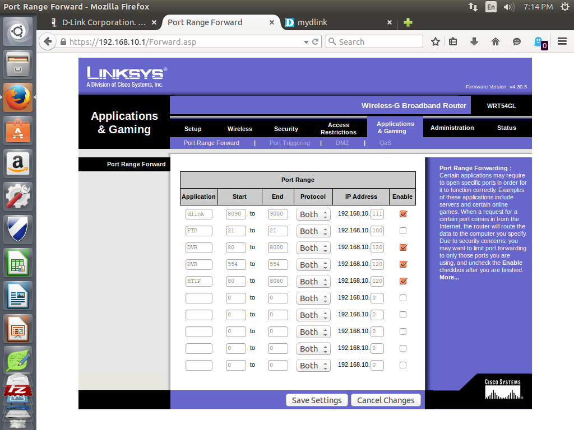Uncheck Enable for the HTTP row
Image resolution: width=574 pixels, height=430 pixels.
(403, 281)
